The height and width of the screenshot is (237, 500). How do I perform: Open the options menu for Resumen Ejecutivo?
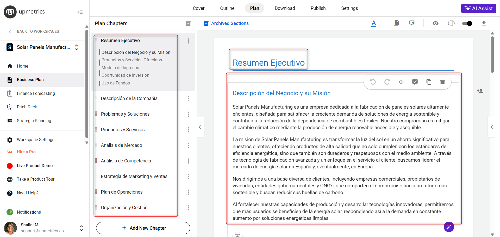point(189,41)
